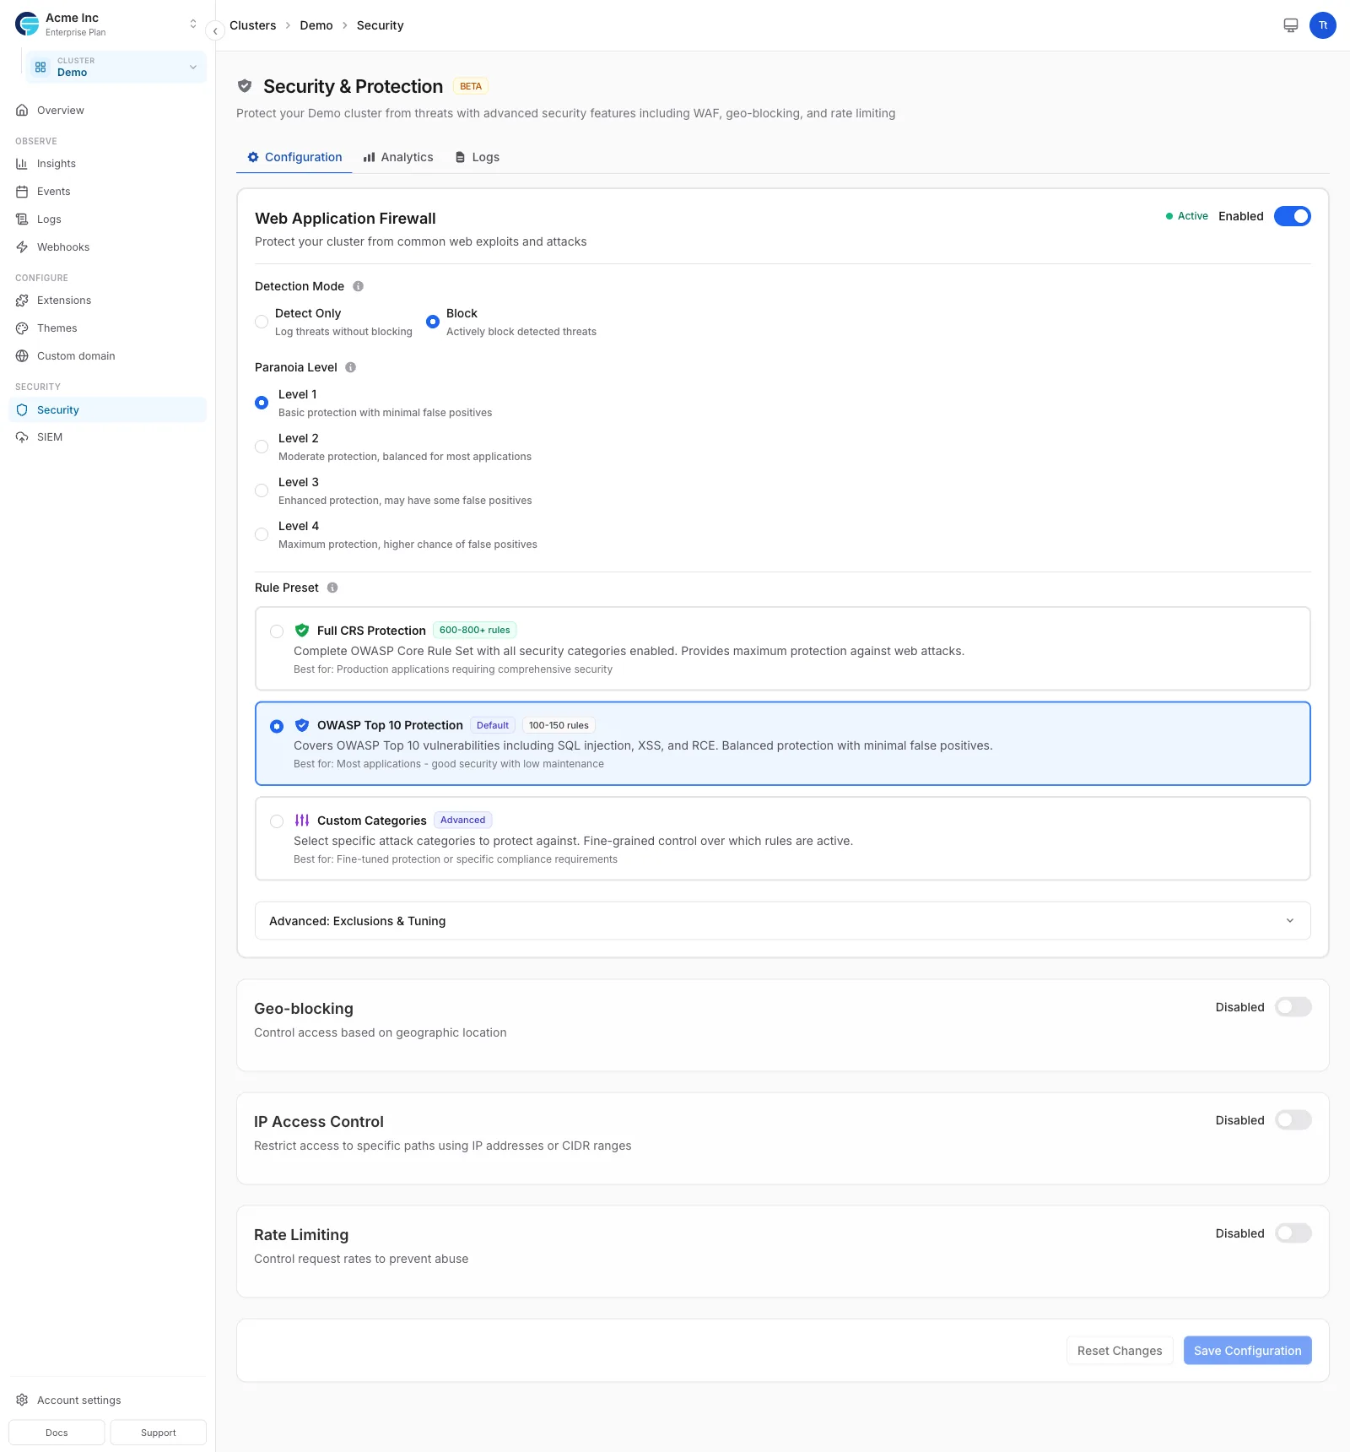
Task: Switch to the Logs tab
Action: [x=478, y=157]
